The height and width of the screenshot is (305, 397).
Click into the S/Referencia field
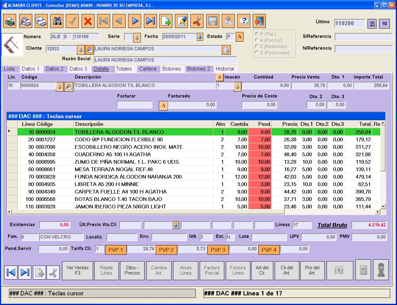[364, 37]
